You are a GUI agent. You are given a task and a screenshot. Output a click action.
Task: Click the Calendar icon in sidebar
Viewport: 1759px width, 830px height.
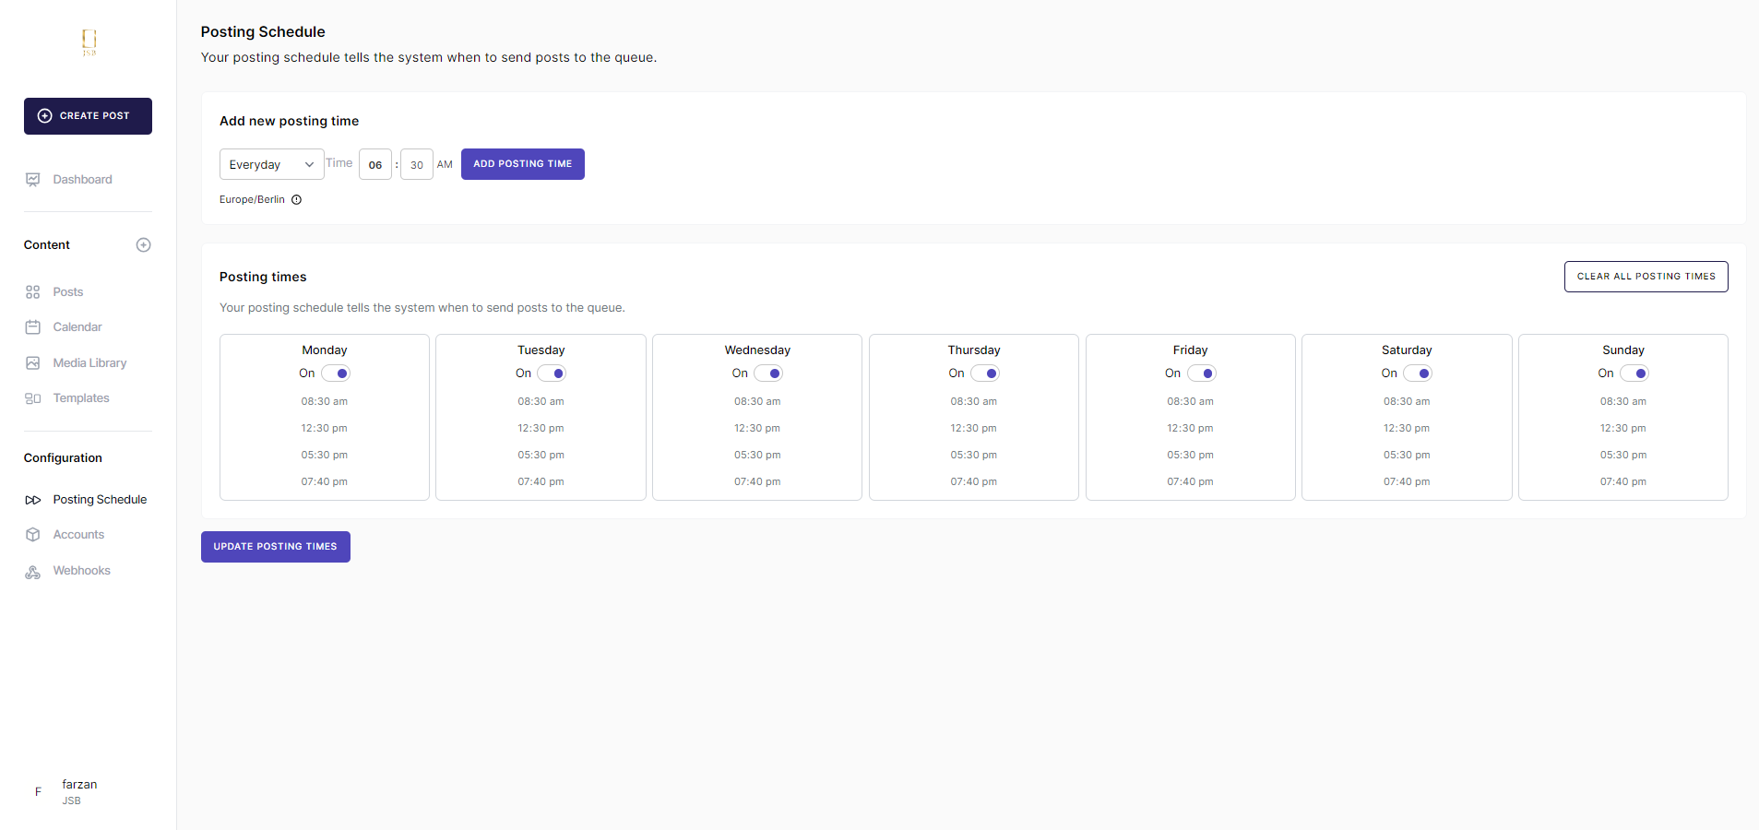[33, 327]
